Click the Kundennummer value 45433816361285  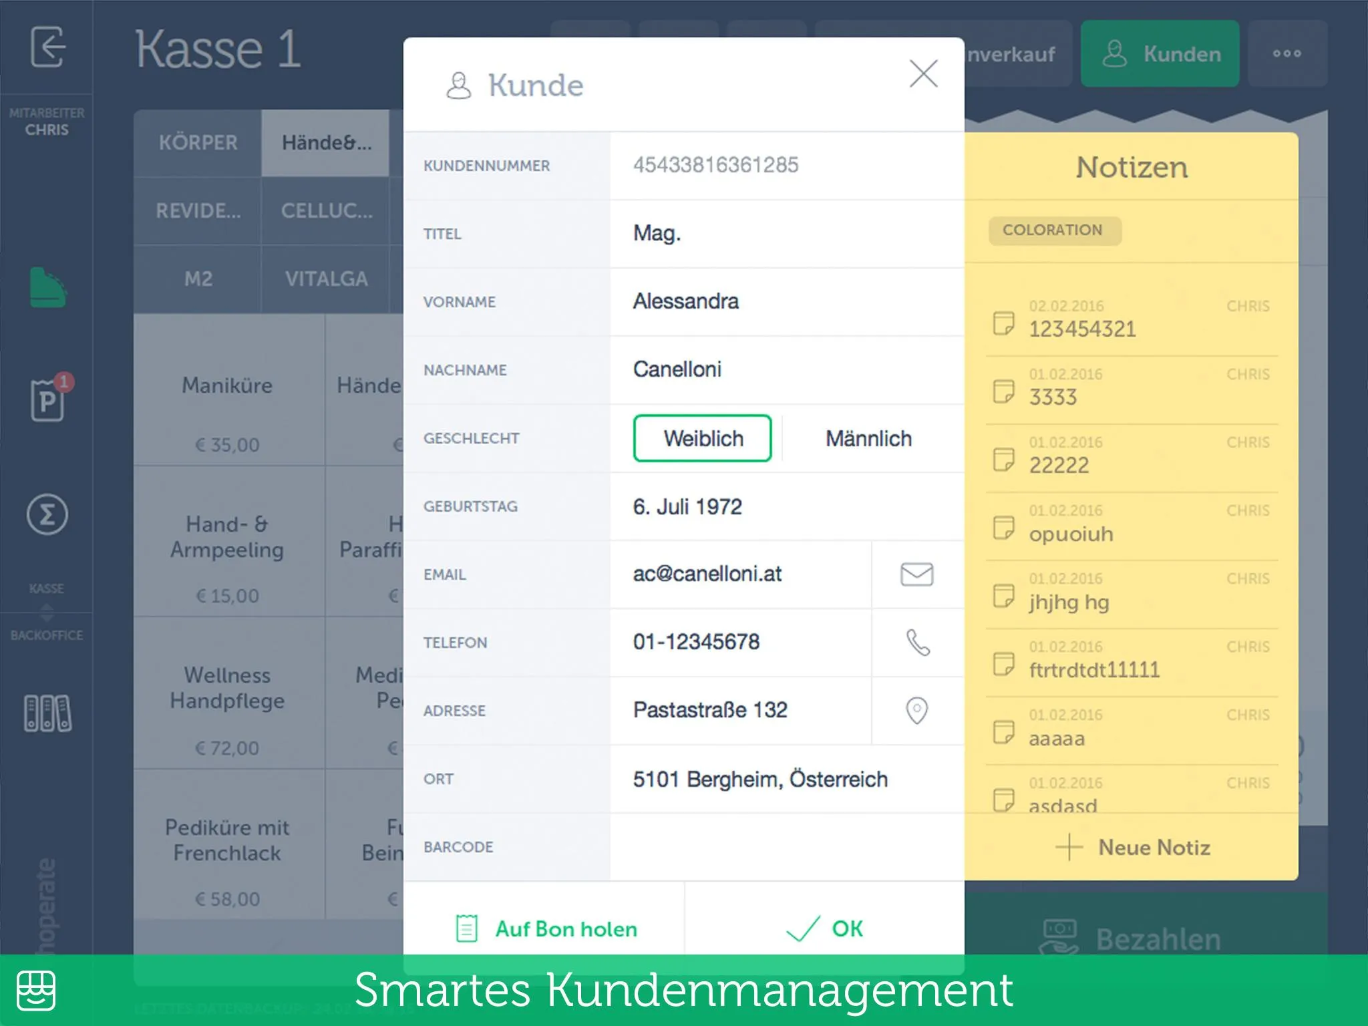pos(715,165)
